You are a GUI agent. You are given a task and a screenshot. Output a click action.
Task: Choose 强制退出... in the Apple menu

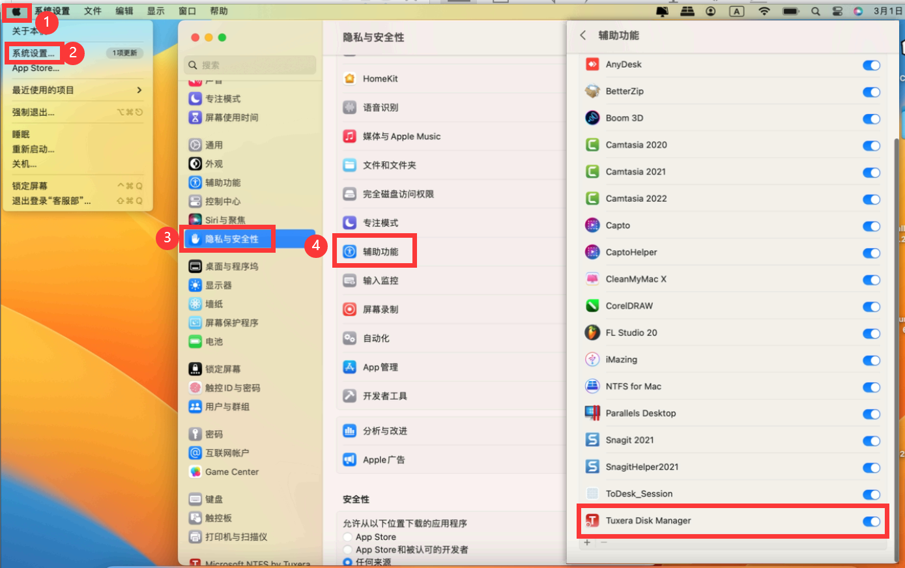(x=33, y=112)
